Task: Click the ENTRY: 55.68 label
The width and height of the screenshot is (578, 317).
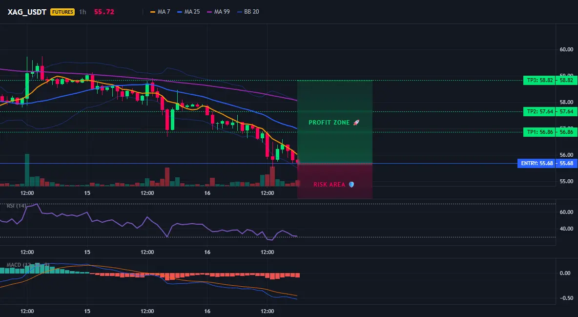Action: click(537, 163)
